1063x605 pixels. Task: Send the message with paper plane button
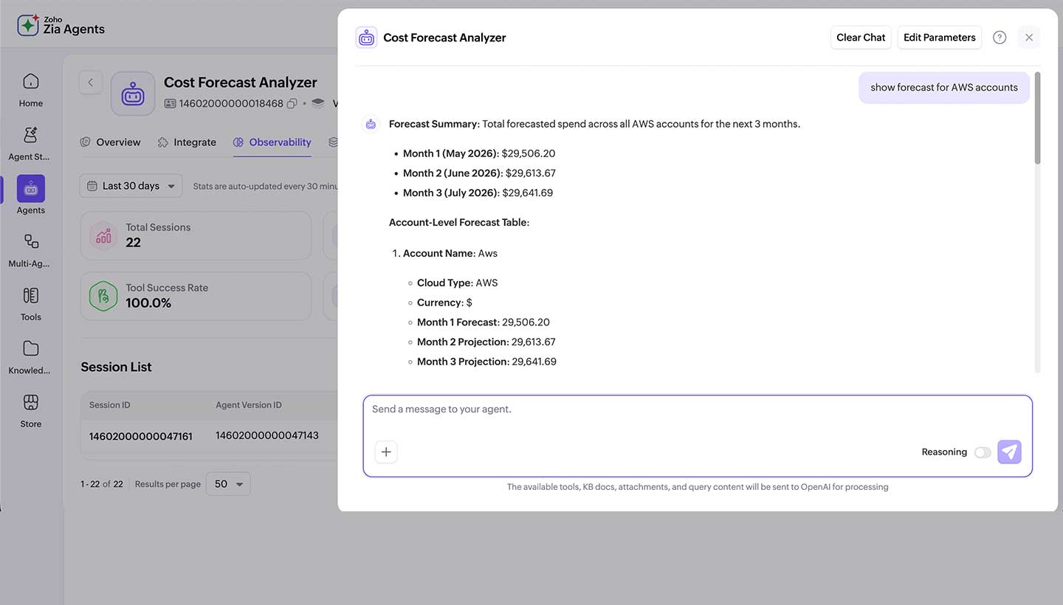[1009, 452]
